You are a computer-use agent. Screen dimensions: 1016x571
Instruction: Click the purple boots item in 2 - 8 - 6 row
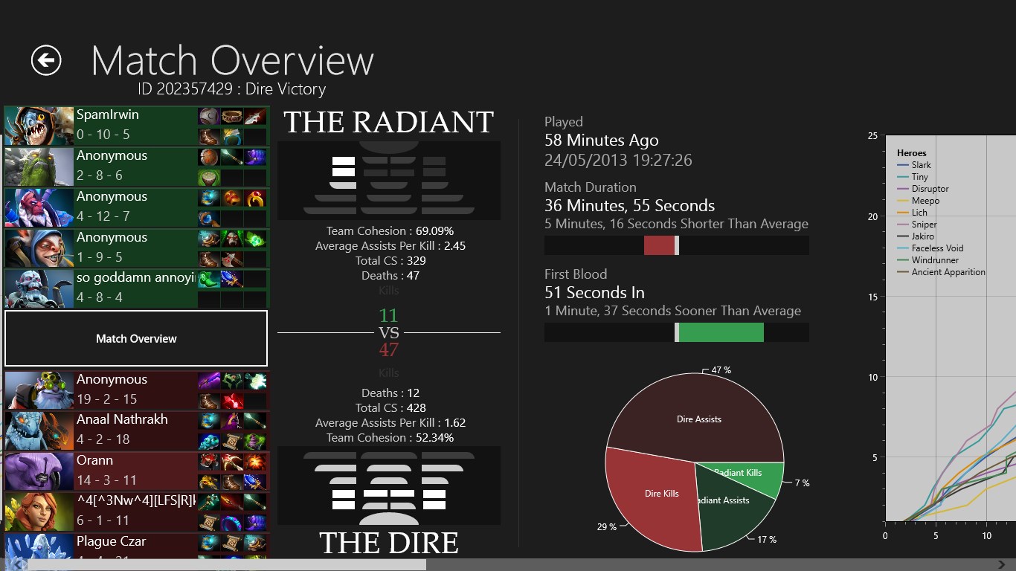pos(255,156)
